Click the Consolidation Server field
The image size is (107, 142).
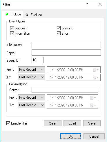coord(65,90)
